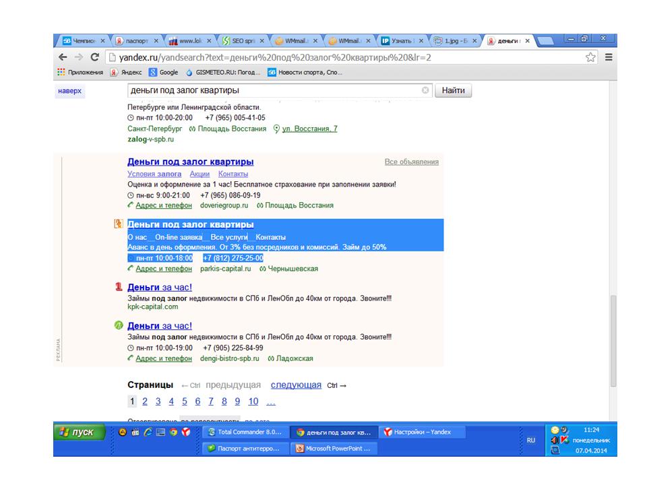Viewport: 647px width, 485px height.
Task: Open the 'Условия залога' sitelink
Action: point(154,174)
